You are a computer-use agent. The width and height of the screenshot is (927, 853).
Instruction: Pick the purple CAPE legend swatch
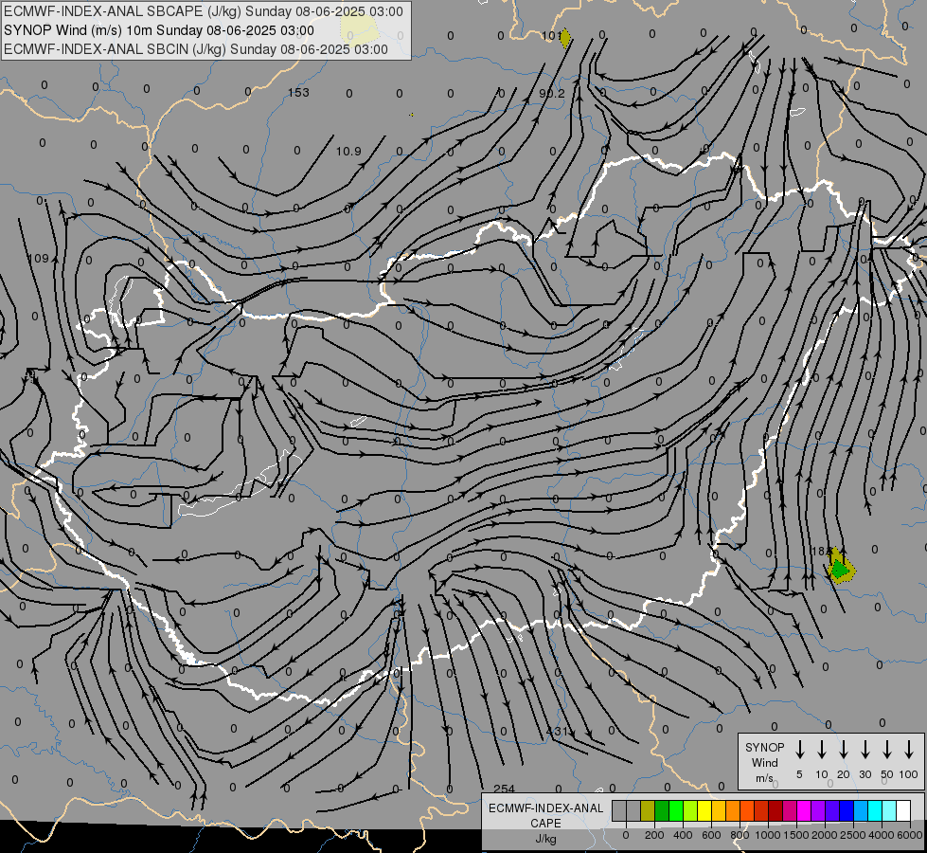[x=819, y=810]
